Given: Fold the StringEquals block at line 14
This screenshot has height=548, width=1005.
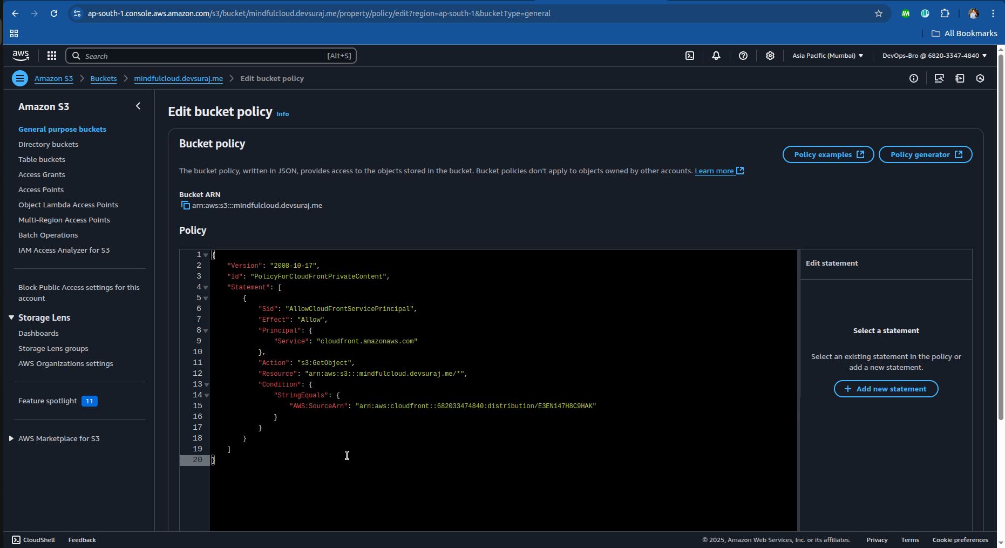Looking at the screenshot, I should click(x=206, y=395).
